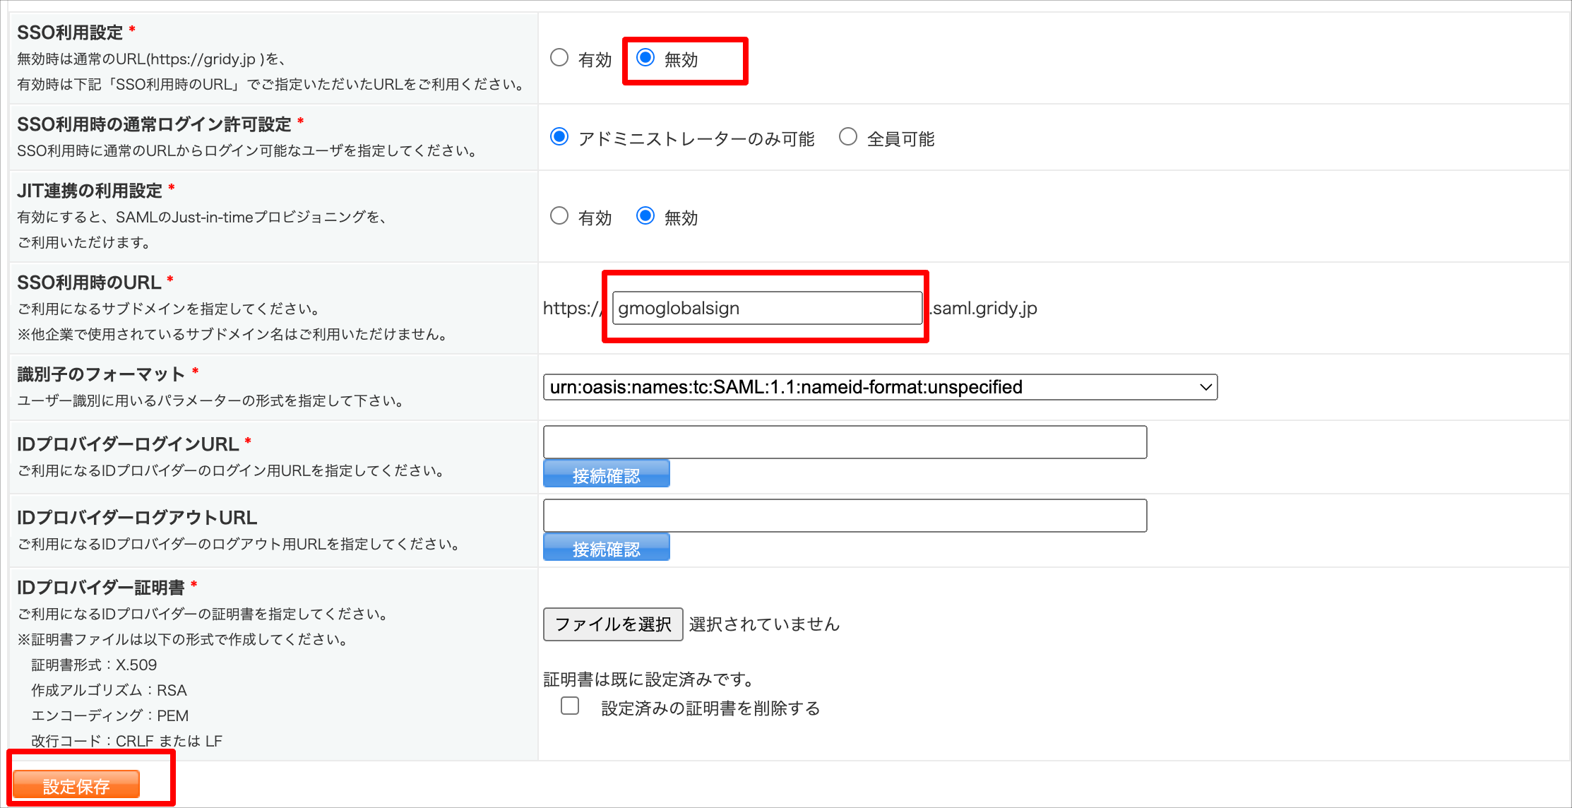Click the 証明書は既に設定済みです message text

tap(648, 679)
